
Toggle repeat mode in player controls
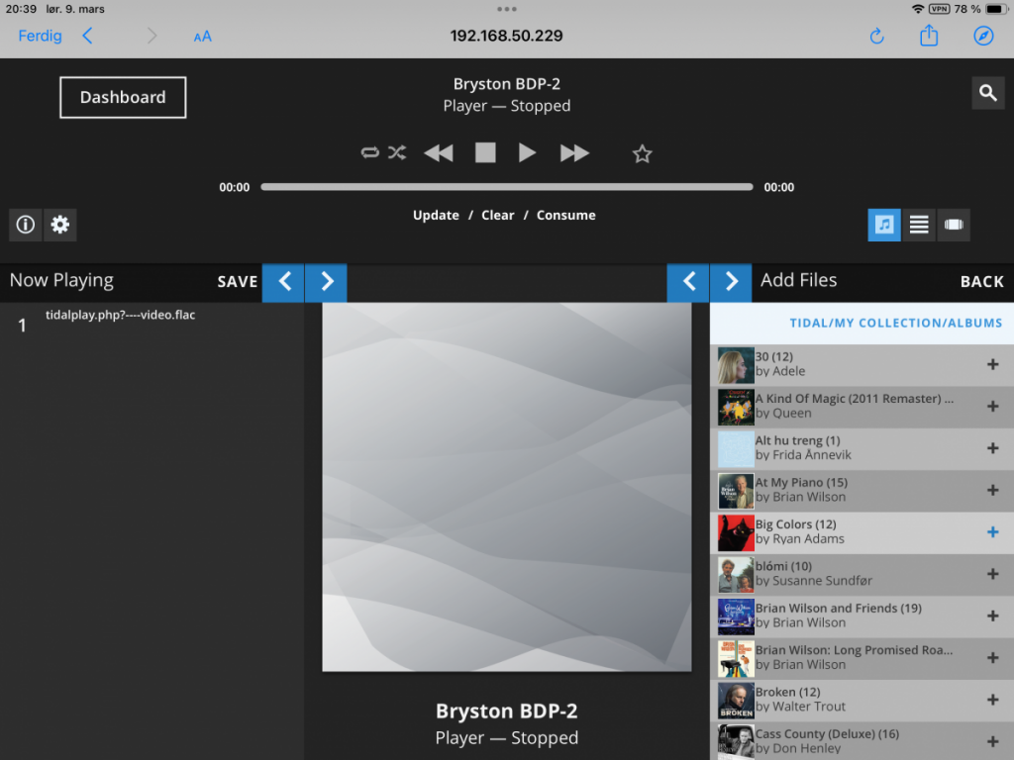click(x=369, y=153)
